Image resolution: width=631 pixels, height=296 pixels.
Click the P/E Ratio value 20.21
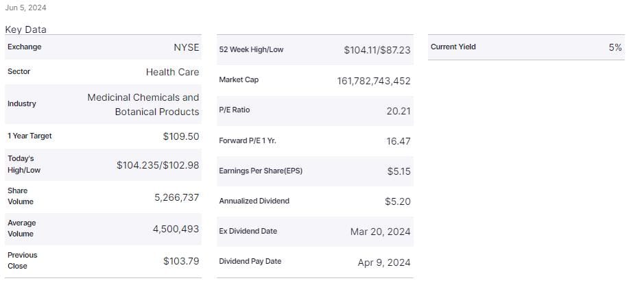[398, 111]
